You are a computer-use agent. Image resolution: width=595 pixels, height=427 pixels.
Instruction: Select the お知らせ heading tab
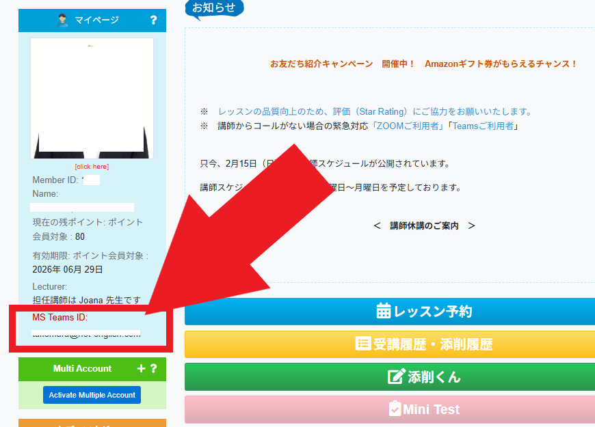pos(213,8)
